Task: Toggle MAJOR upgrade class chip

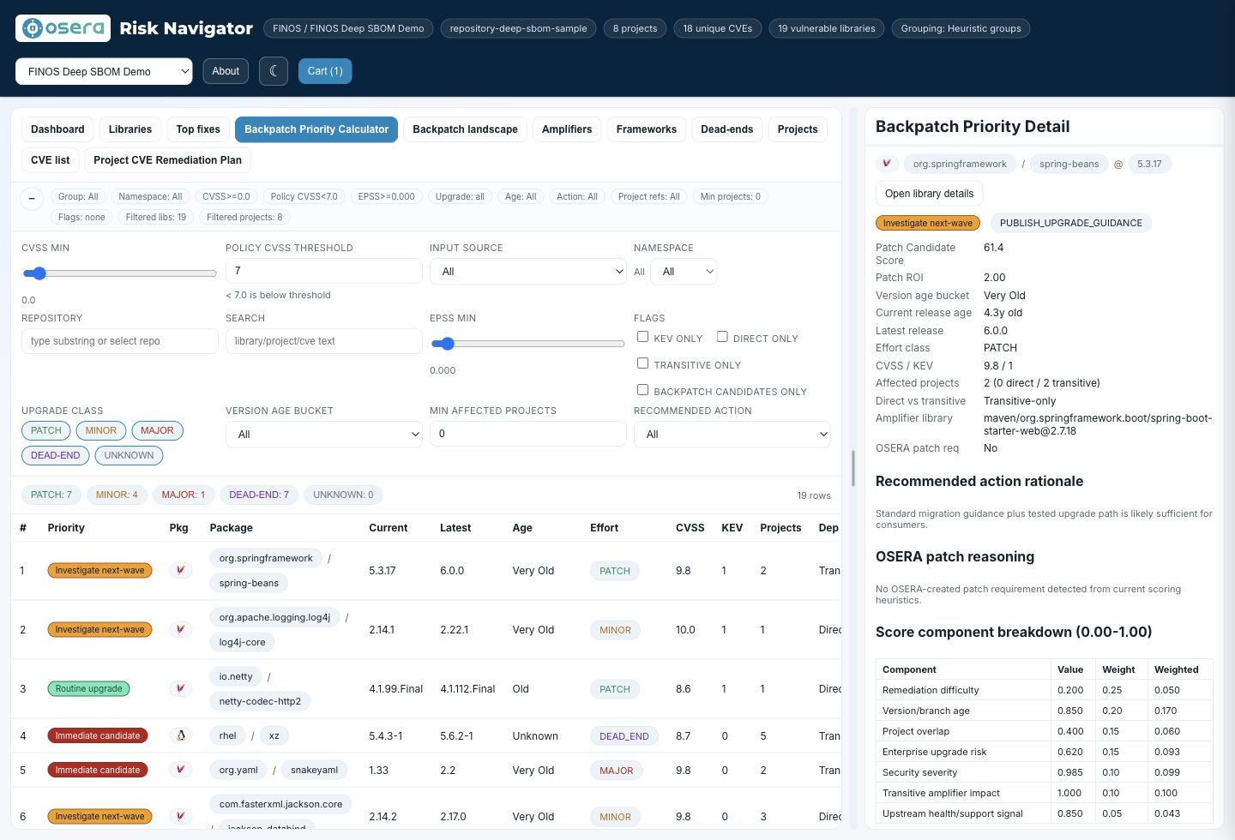Action: (x=157, y=430)
